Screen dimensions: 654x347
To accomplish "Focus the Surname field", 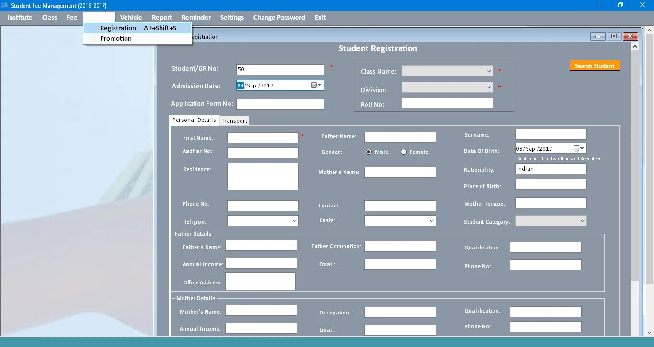I will [551, 134].
